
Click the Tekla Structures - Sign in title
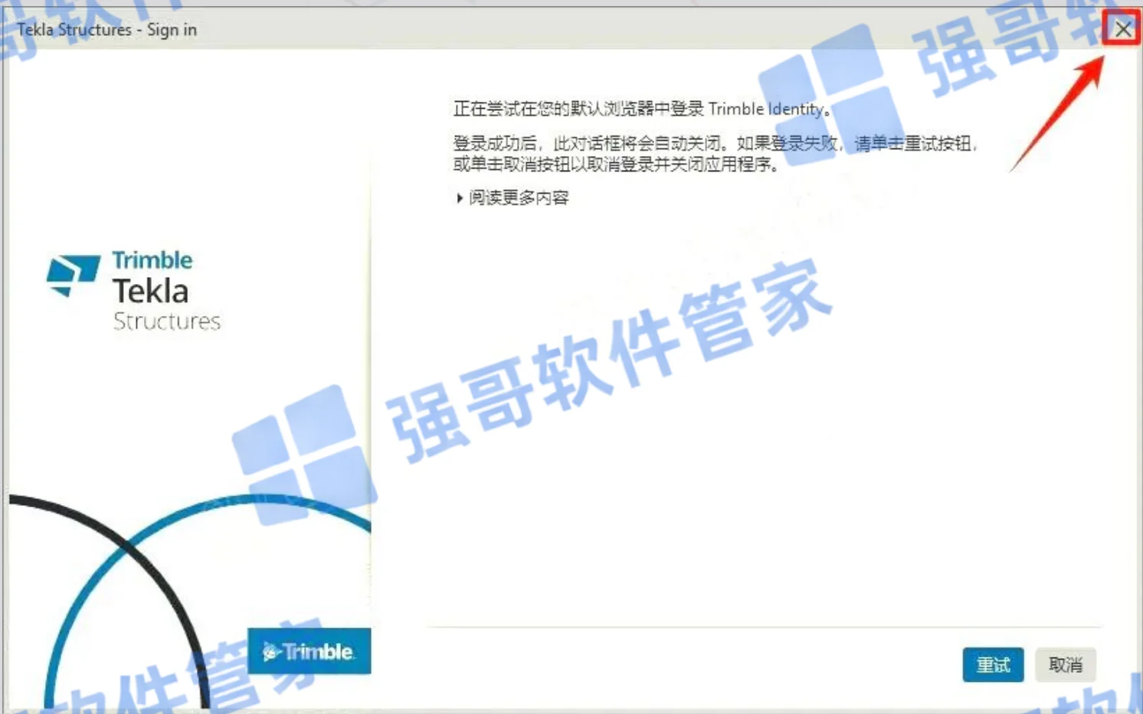tap(107, 30)
